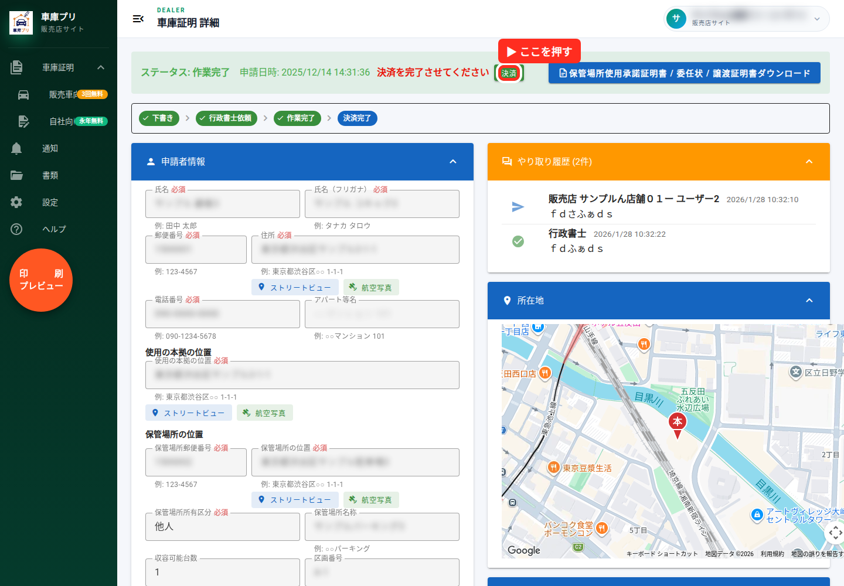Click the 車庫証明 document icon in the sidebar
Viewport: 844px width, 586px height.
point(16,67)
